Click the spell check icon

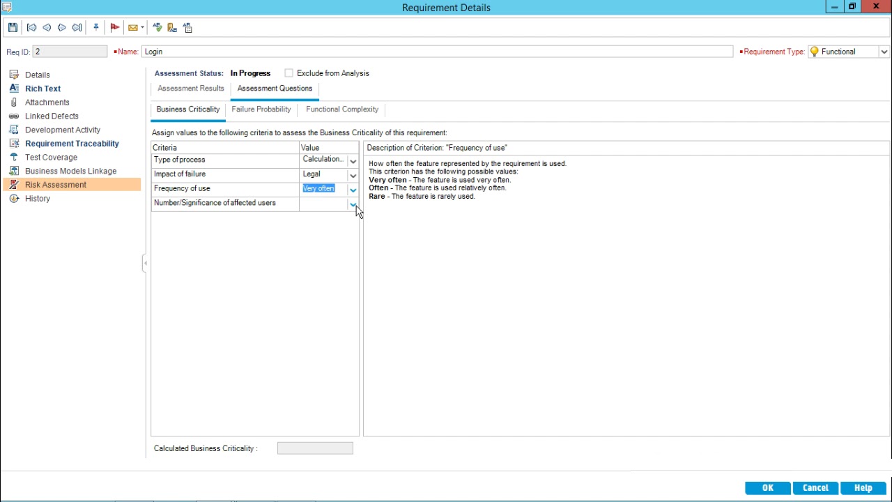tap(157, 28)
